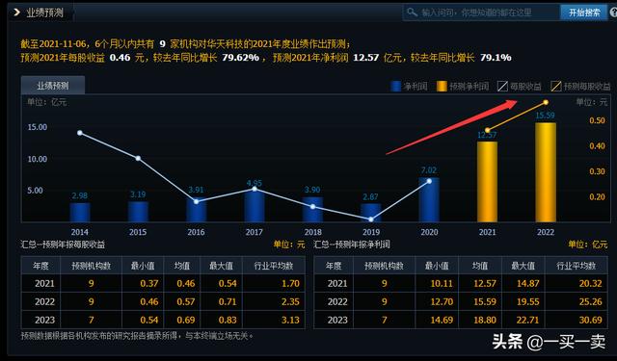
Task: Toggle the 预测每股收益 legend checkbox
Action: click(555, 86)
